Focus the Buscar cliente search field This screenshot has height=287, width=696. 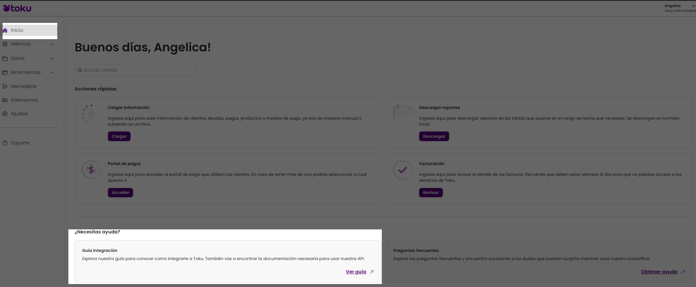coord(135,70)
